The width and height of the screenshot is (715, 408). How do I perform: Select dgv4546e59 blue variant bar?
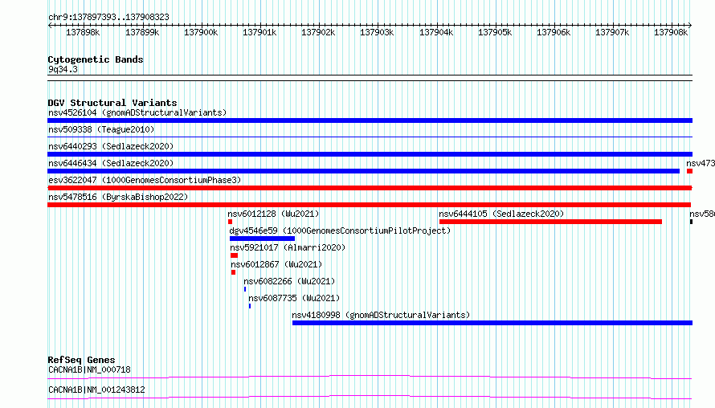tap(262, 239)
